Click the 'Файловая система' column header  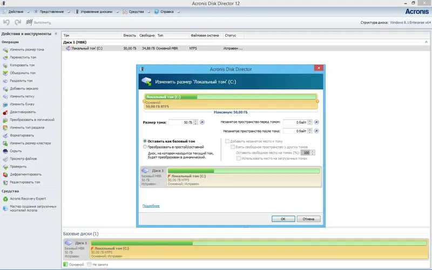(x=206, y=35)
